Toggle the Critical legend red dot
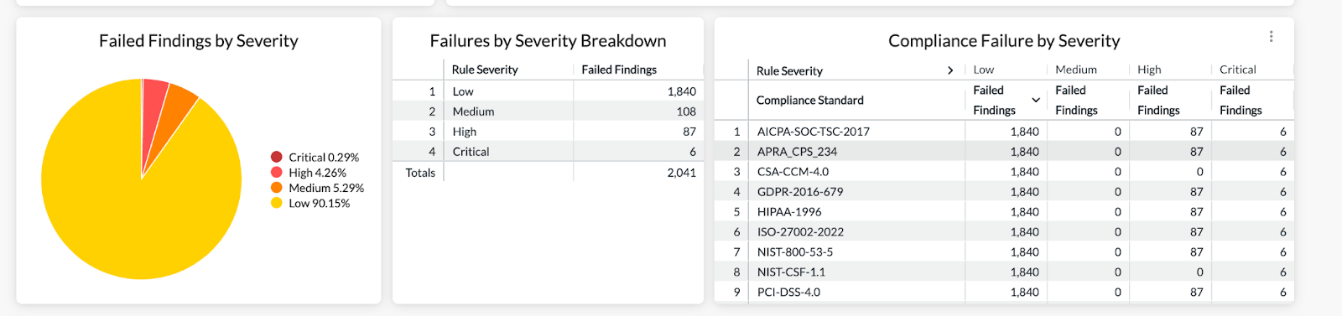The height and width of the screenshot is (316, 1342). pyautogui.click(x=277, y=157)
